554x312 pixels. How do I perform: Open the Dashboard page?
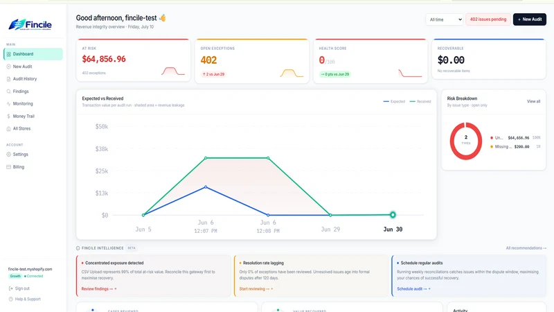pos(33,54)
